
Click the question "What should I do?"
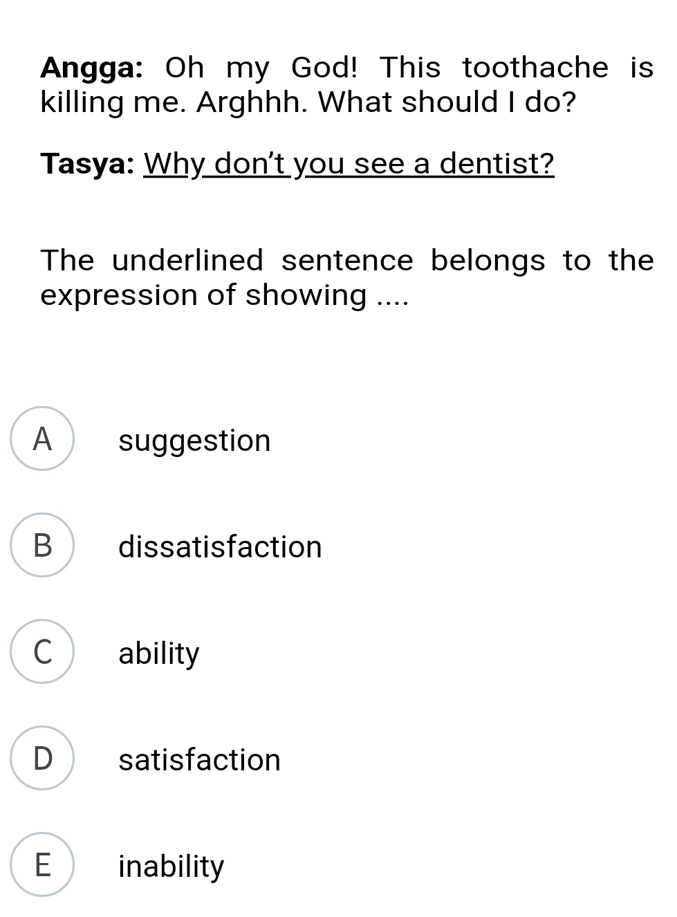point(447,102)
